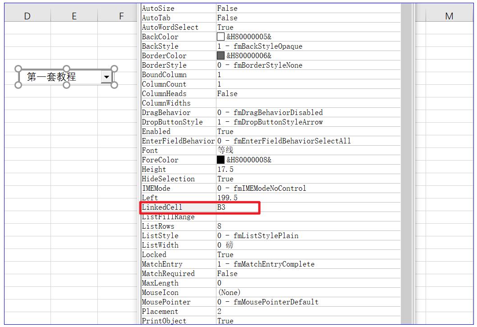Click column header E
The height and width of the screenshot is (327, 477).
click(x=74, y=16)
